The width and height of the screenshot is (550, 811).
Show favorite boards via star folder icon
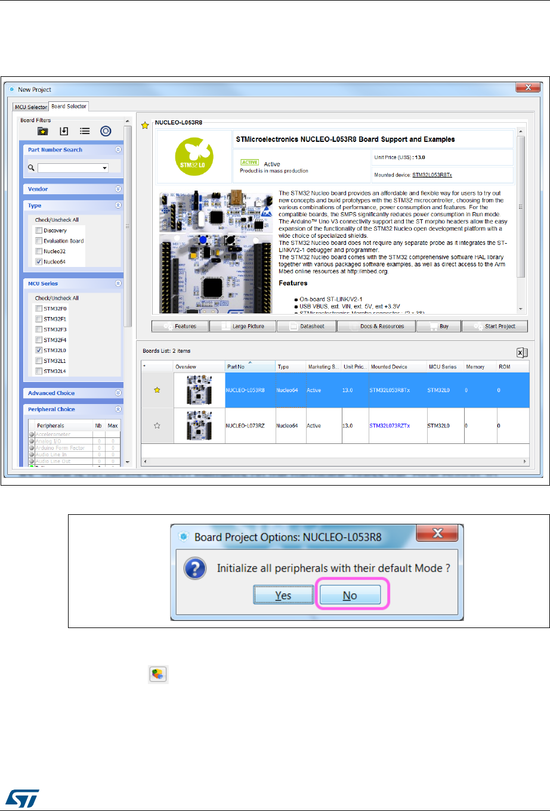[x=43, y=131]
